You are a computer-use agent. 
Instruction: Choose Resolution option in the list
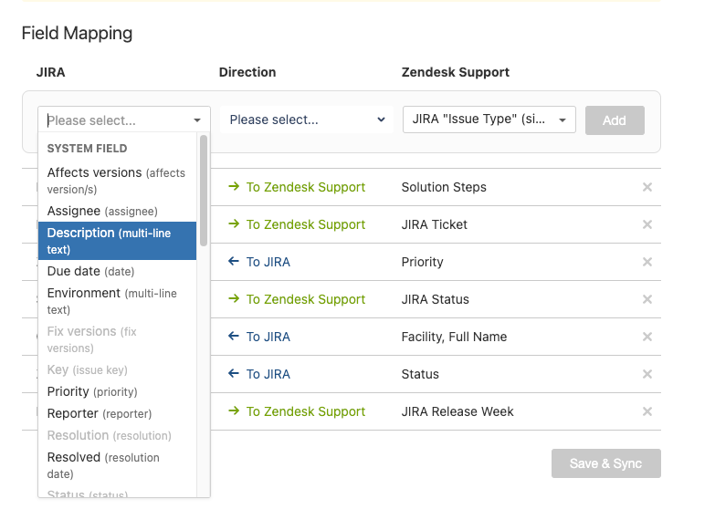117,435
